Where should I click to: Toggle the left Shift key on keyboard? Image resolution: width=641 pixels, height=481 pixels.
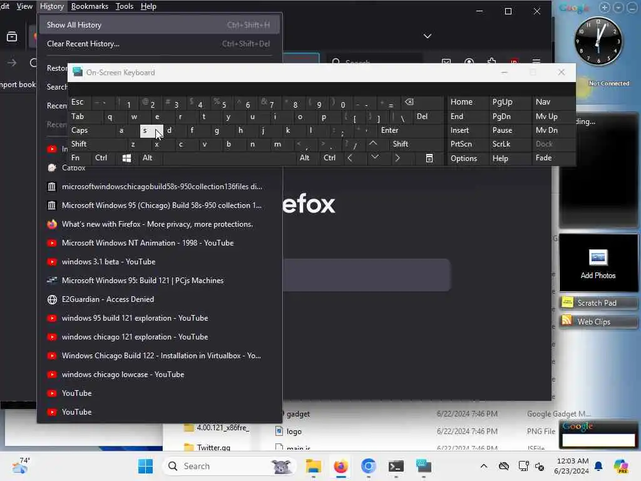click(x=97, y=144)
